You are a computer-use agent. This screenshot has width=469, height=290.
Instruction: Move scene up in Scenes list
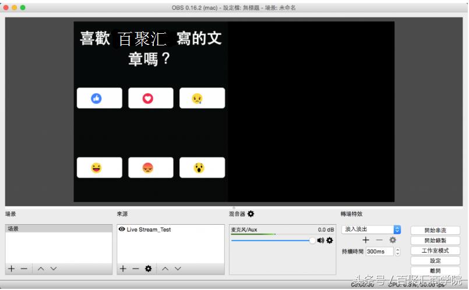(41, 269)
